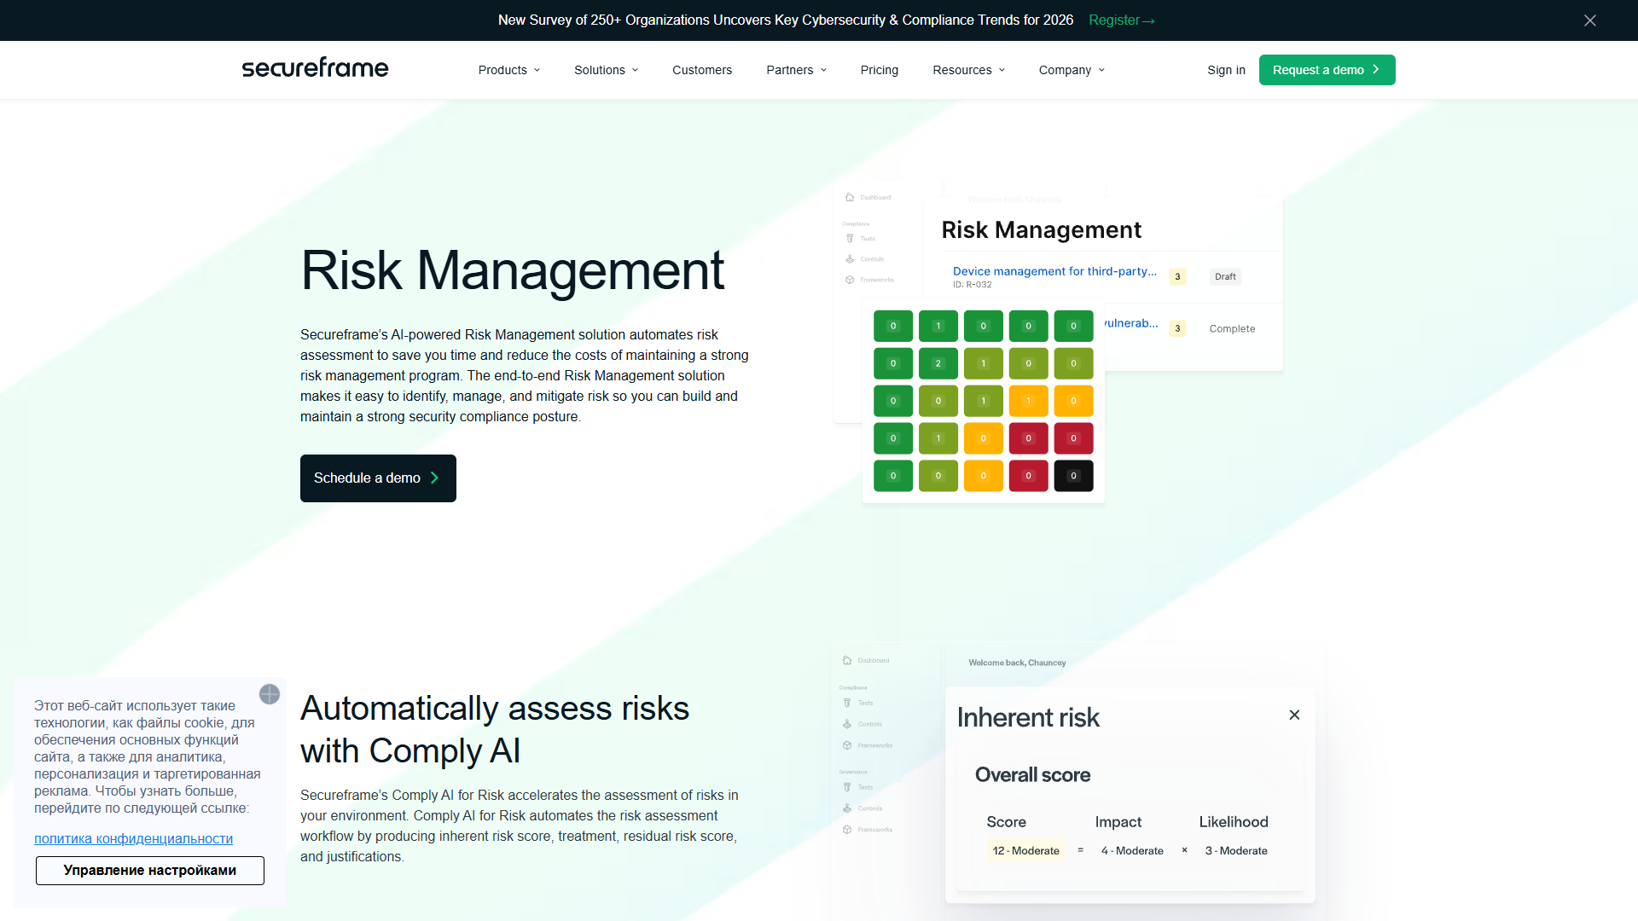Open the Products menu label
This screenshot has width=1638, height=921.
(x=502, y=70)
